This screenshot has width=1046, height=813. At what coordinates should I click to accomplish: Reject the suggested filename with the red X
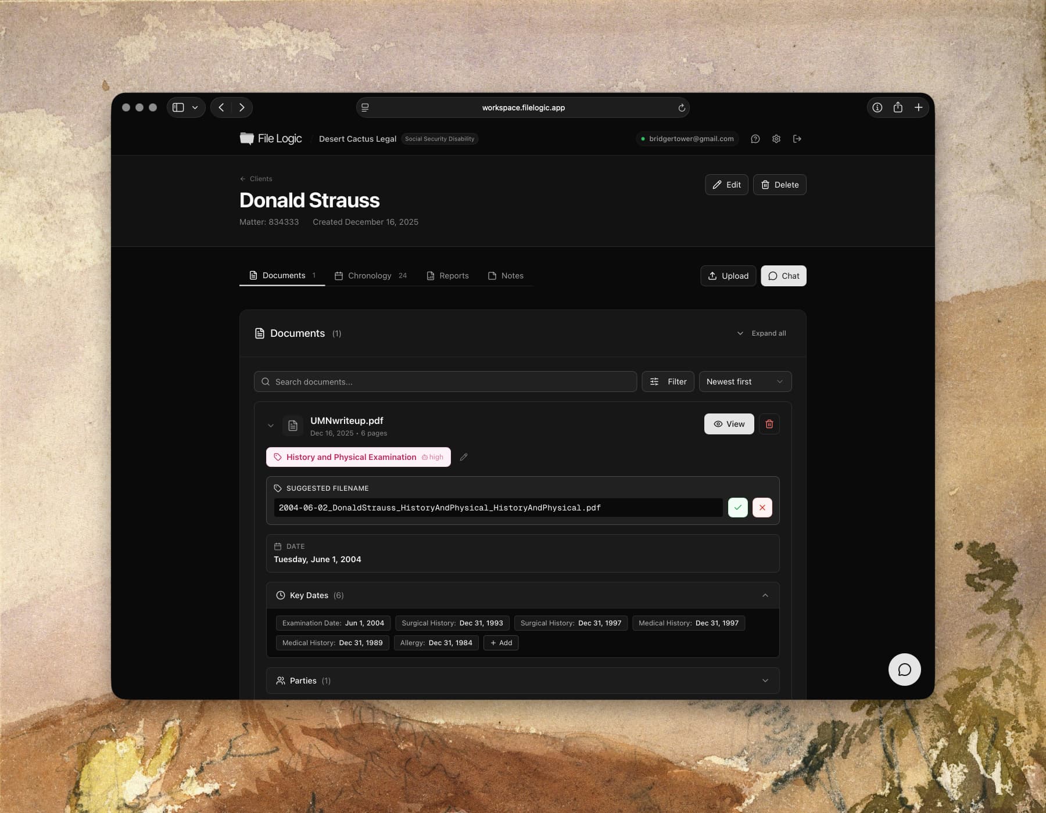(762, 507)
